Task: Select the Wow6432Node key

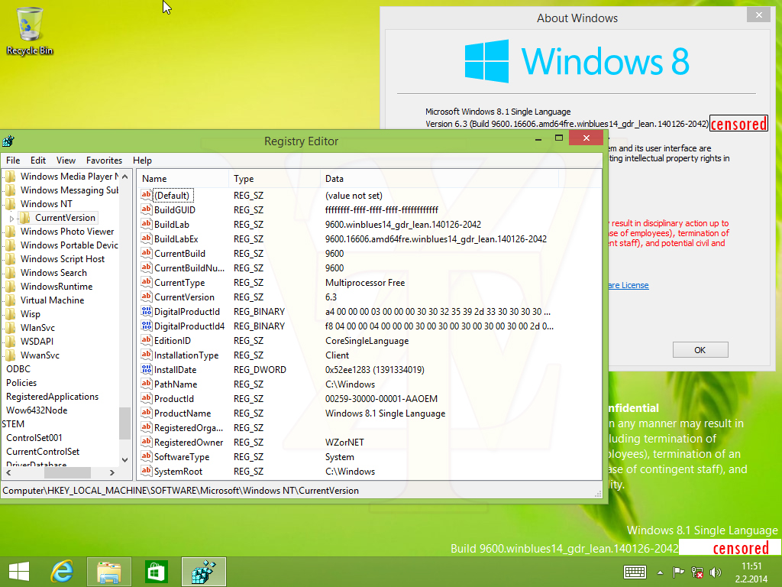Action: 37,410
